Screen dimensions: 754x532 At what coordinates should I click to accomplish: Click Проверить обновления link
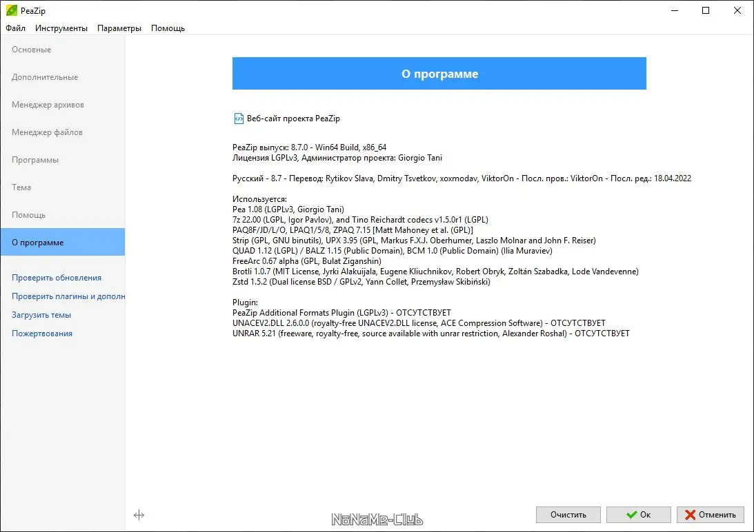pos(57,278)
